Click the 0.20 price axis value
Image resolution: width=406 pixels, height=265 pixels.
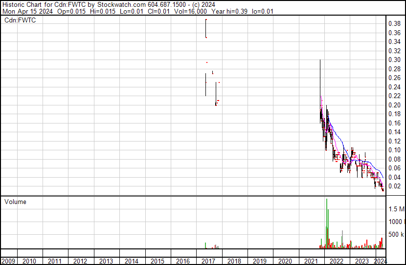click(395, 105)
